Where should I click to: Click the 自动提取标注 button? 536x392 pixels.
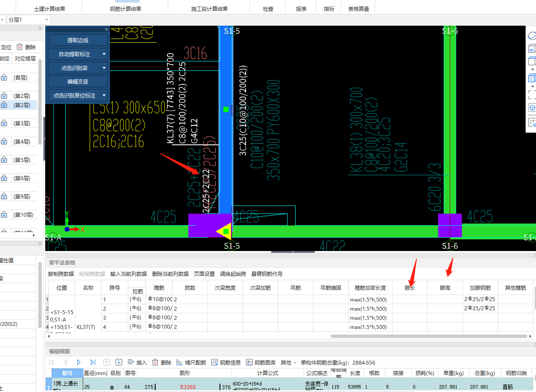74,54
